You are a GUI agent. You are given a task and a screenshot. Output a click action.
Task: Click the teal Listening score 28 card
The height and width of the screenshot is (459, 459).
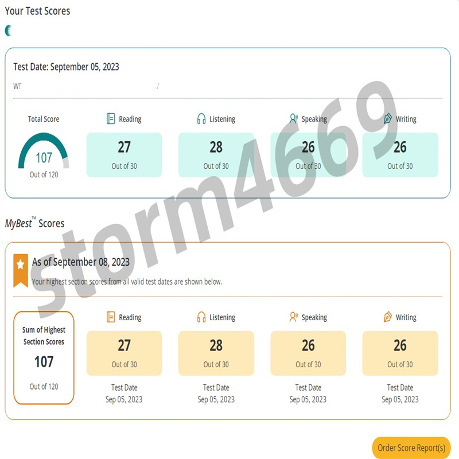pyautogui.click(x=216, y=155)
